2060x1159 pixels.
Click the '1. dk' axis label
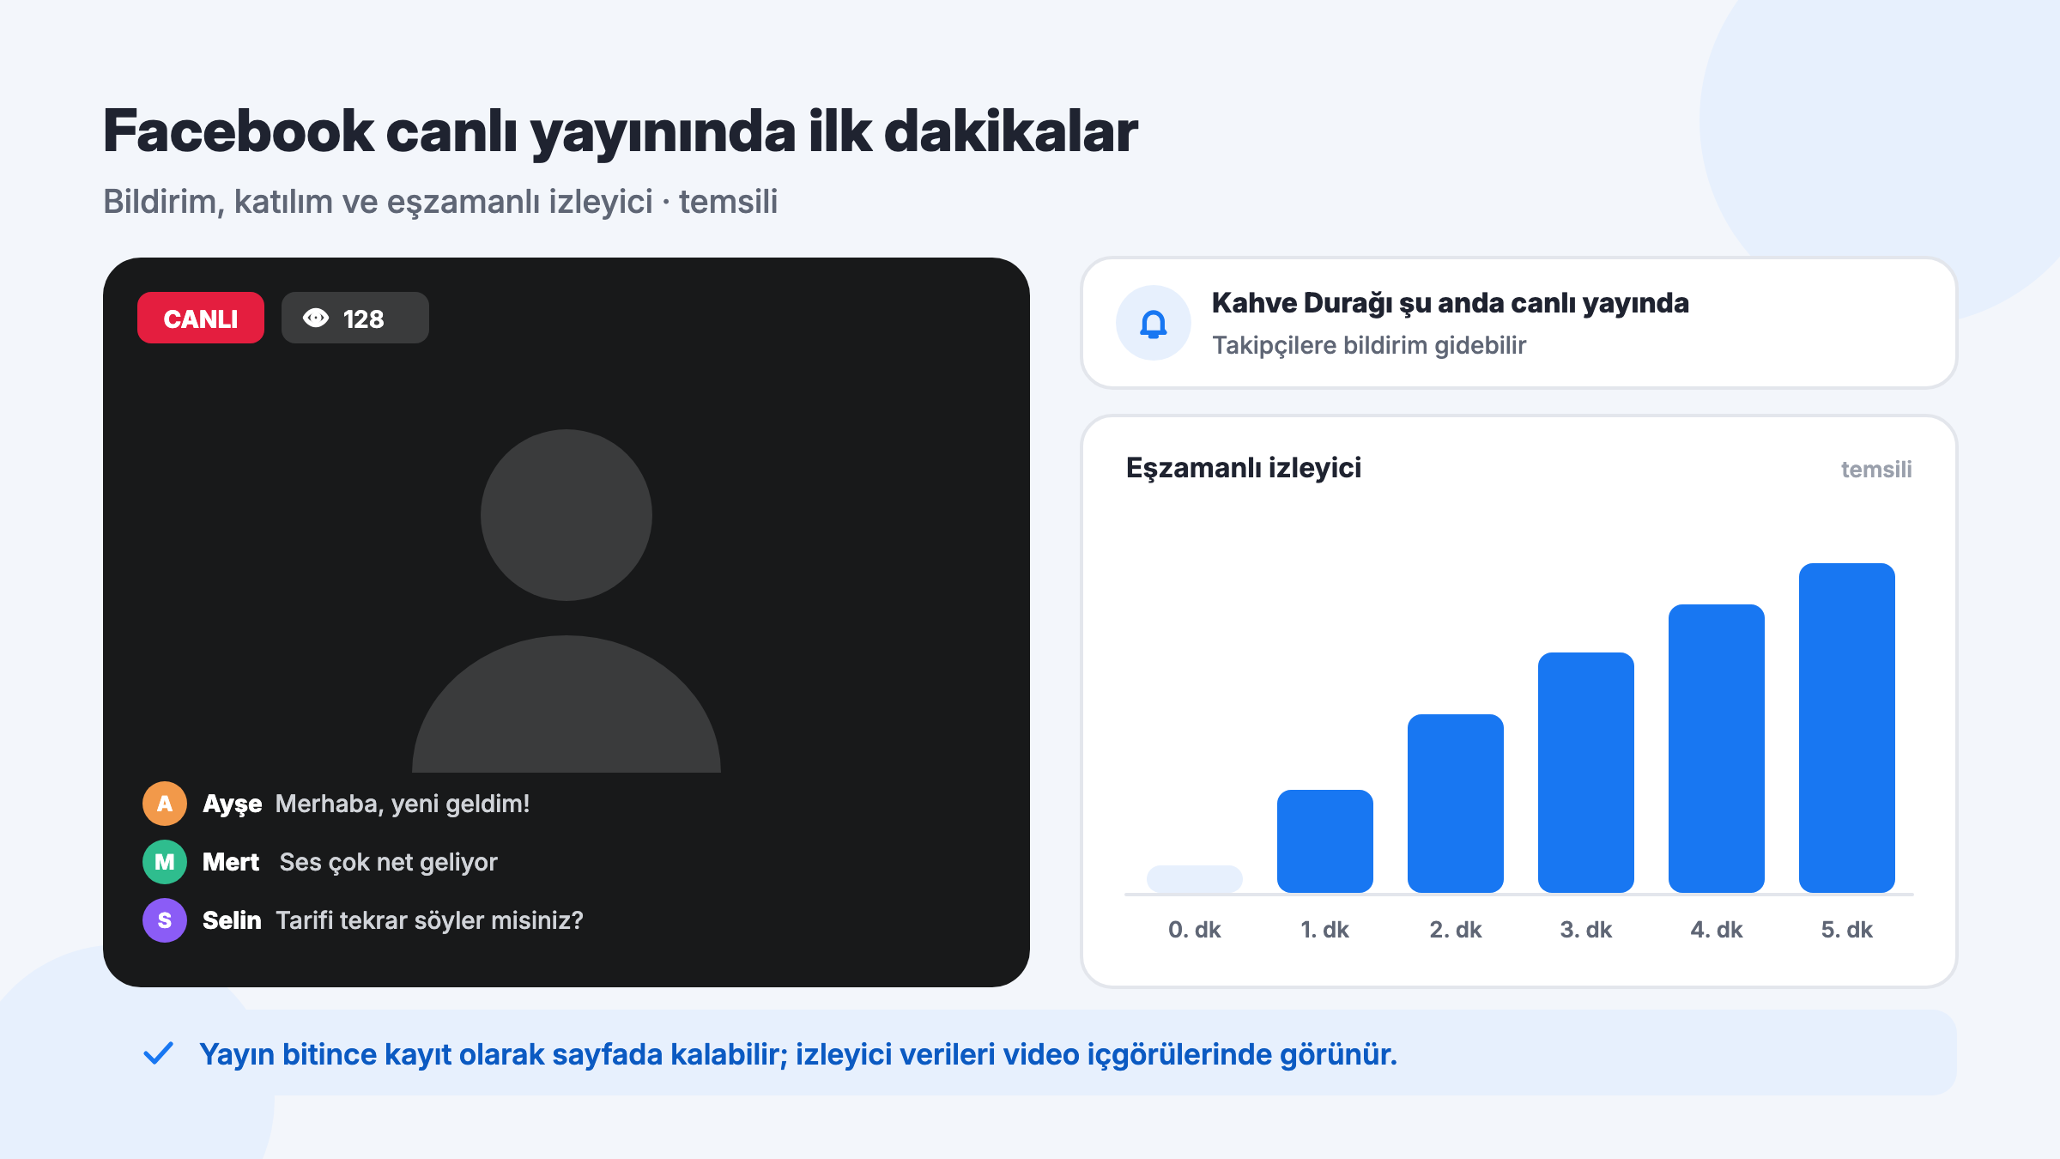click(1325, 930)
